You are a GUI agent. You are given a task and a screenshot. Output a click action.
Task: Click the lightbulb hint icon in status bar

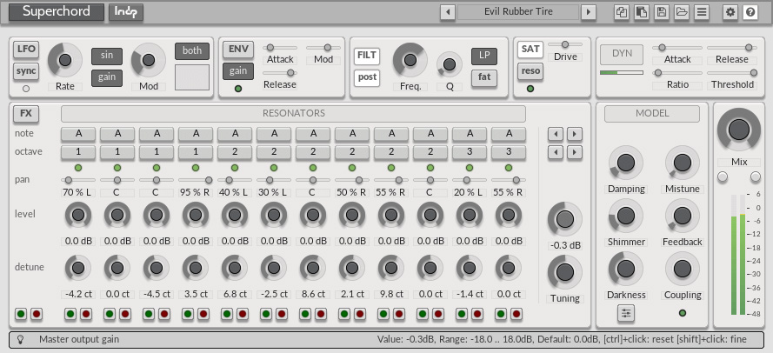(x=20, y=340)
